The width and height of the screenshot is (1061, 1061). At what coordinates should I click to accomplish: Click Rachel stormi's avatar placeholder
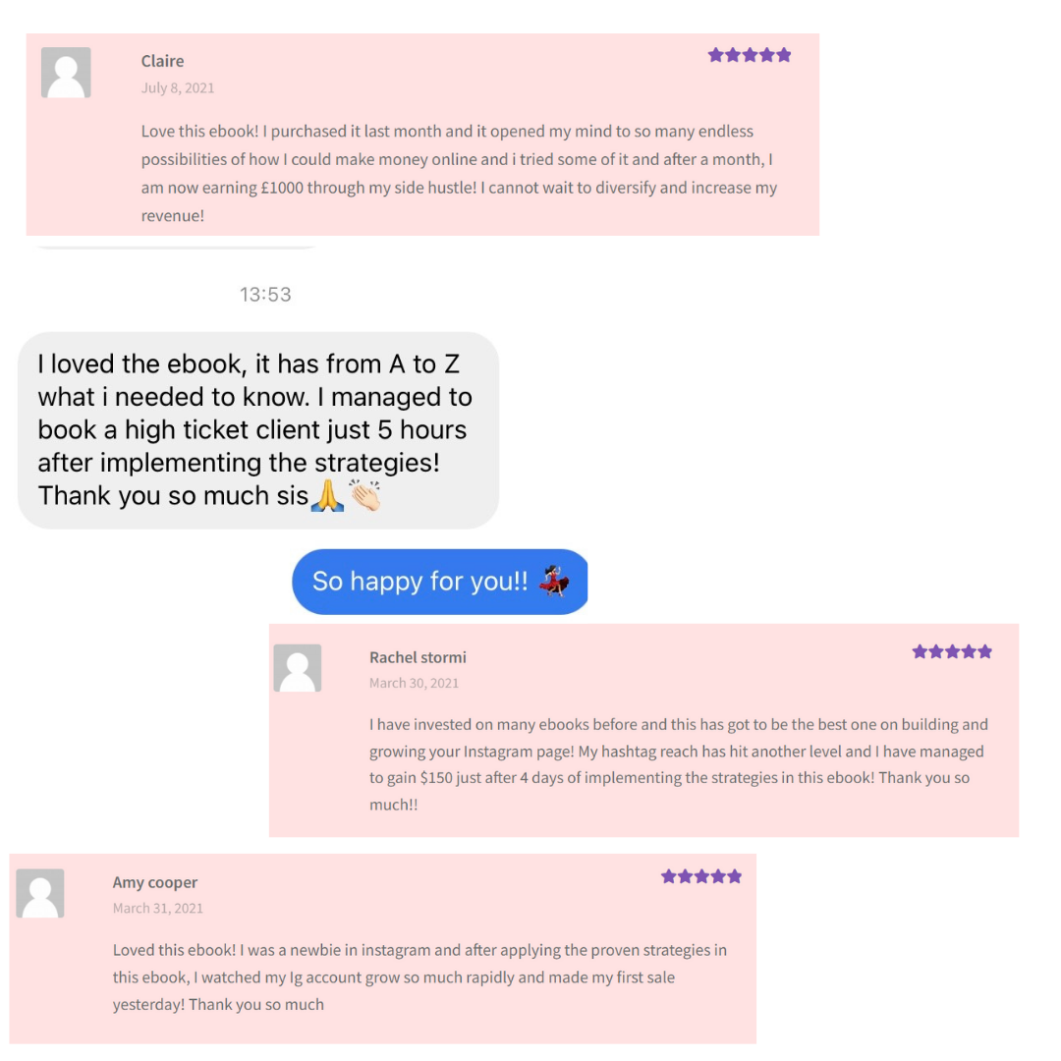click(297, 668)
